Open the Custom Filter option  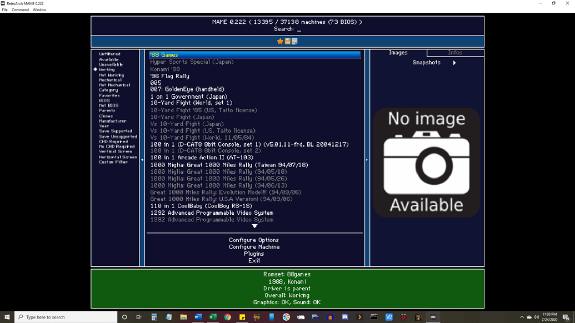(x=113, y=162)
